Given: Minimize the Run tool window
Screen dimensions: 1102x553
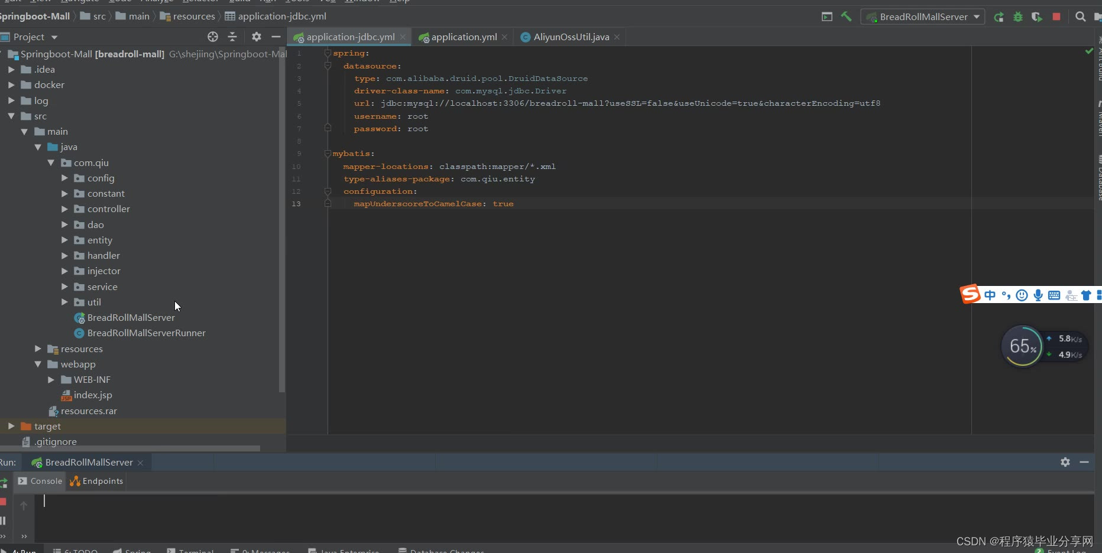Looking at the screenshot, I should pyautogui.click(x=1084, y=462).
